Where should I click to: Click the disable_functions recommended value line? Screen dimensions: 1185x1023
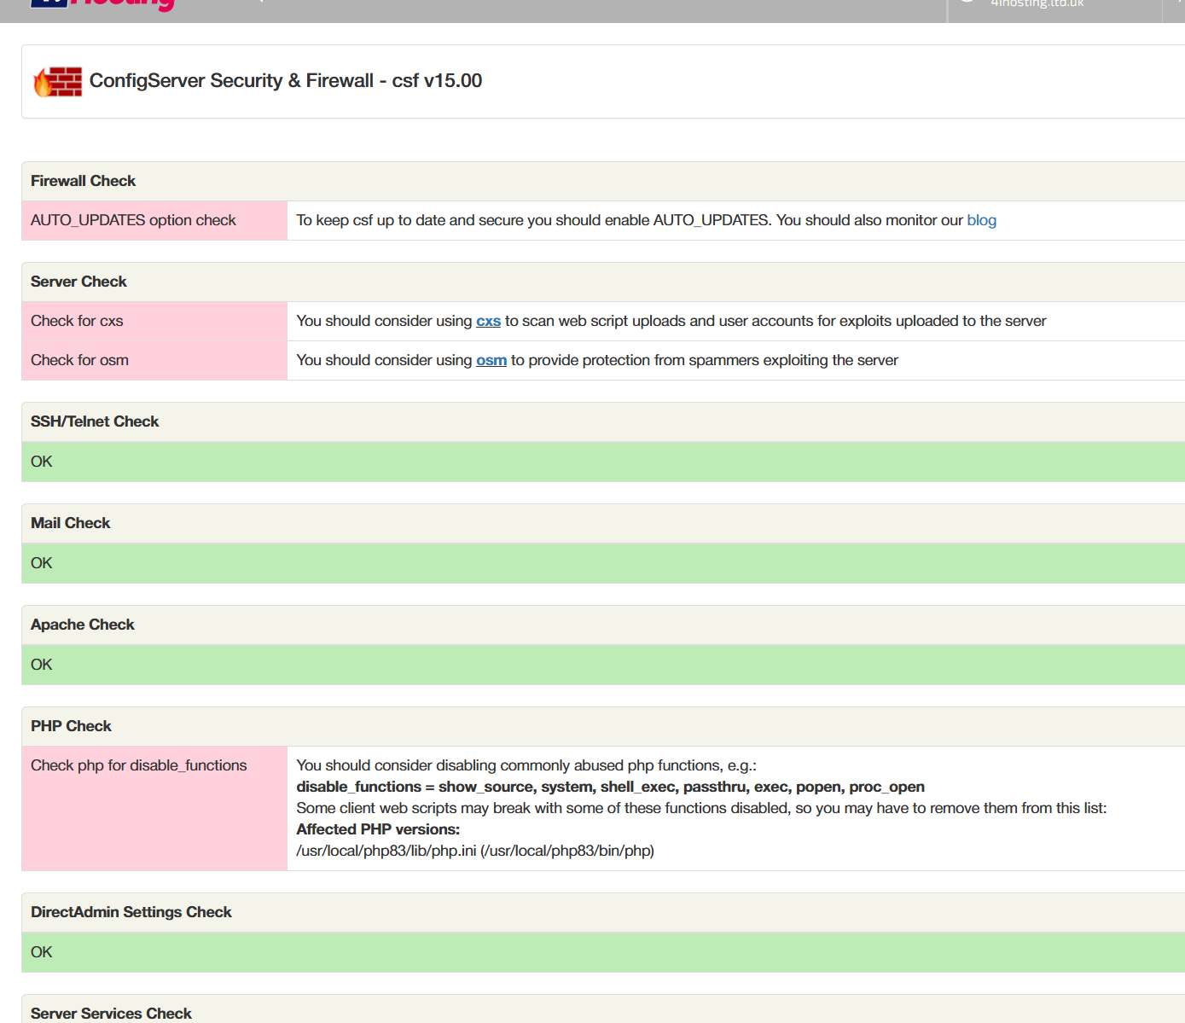click(x=610, y=787)
